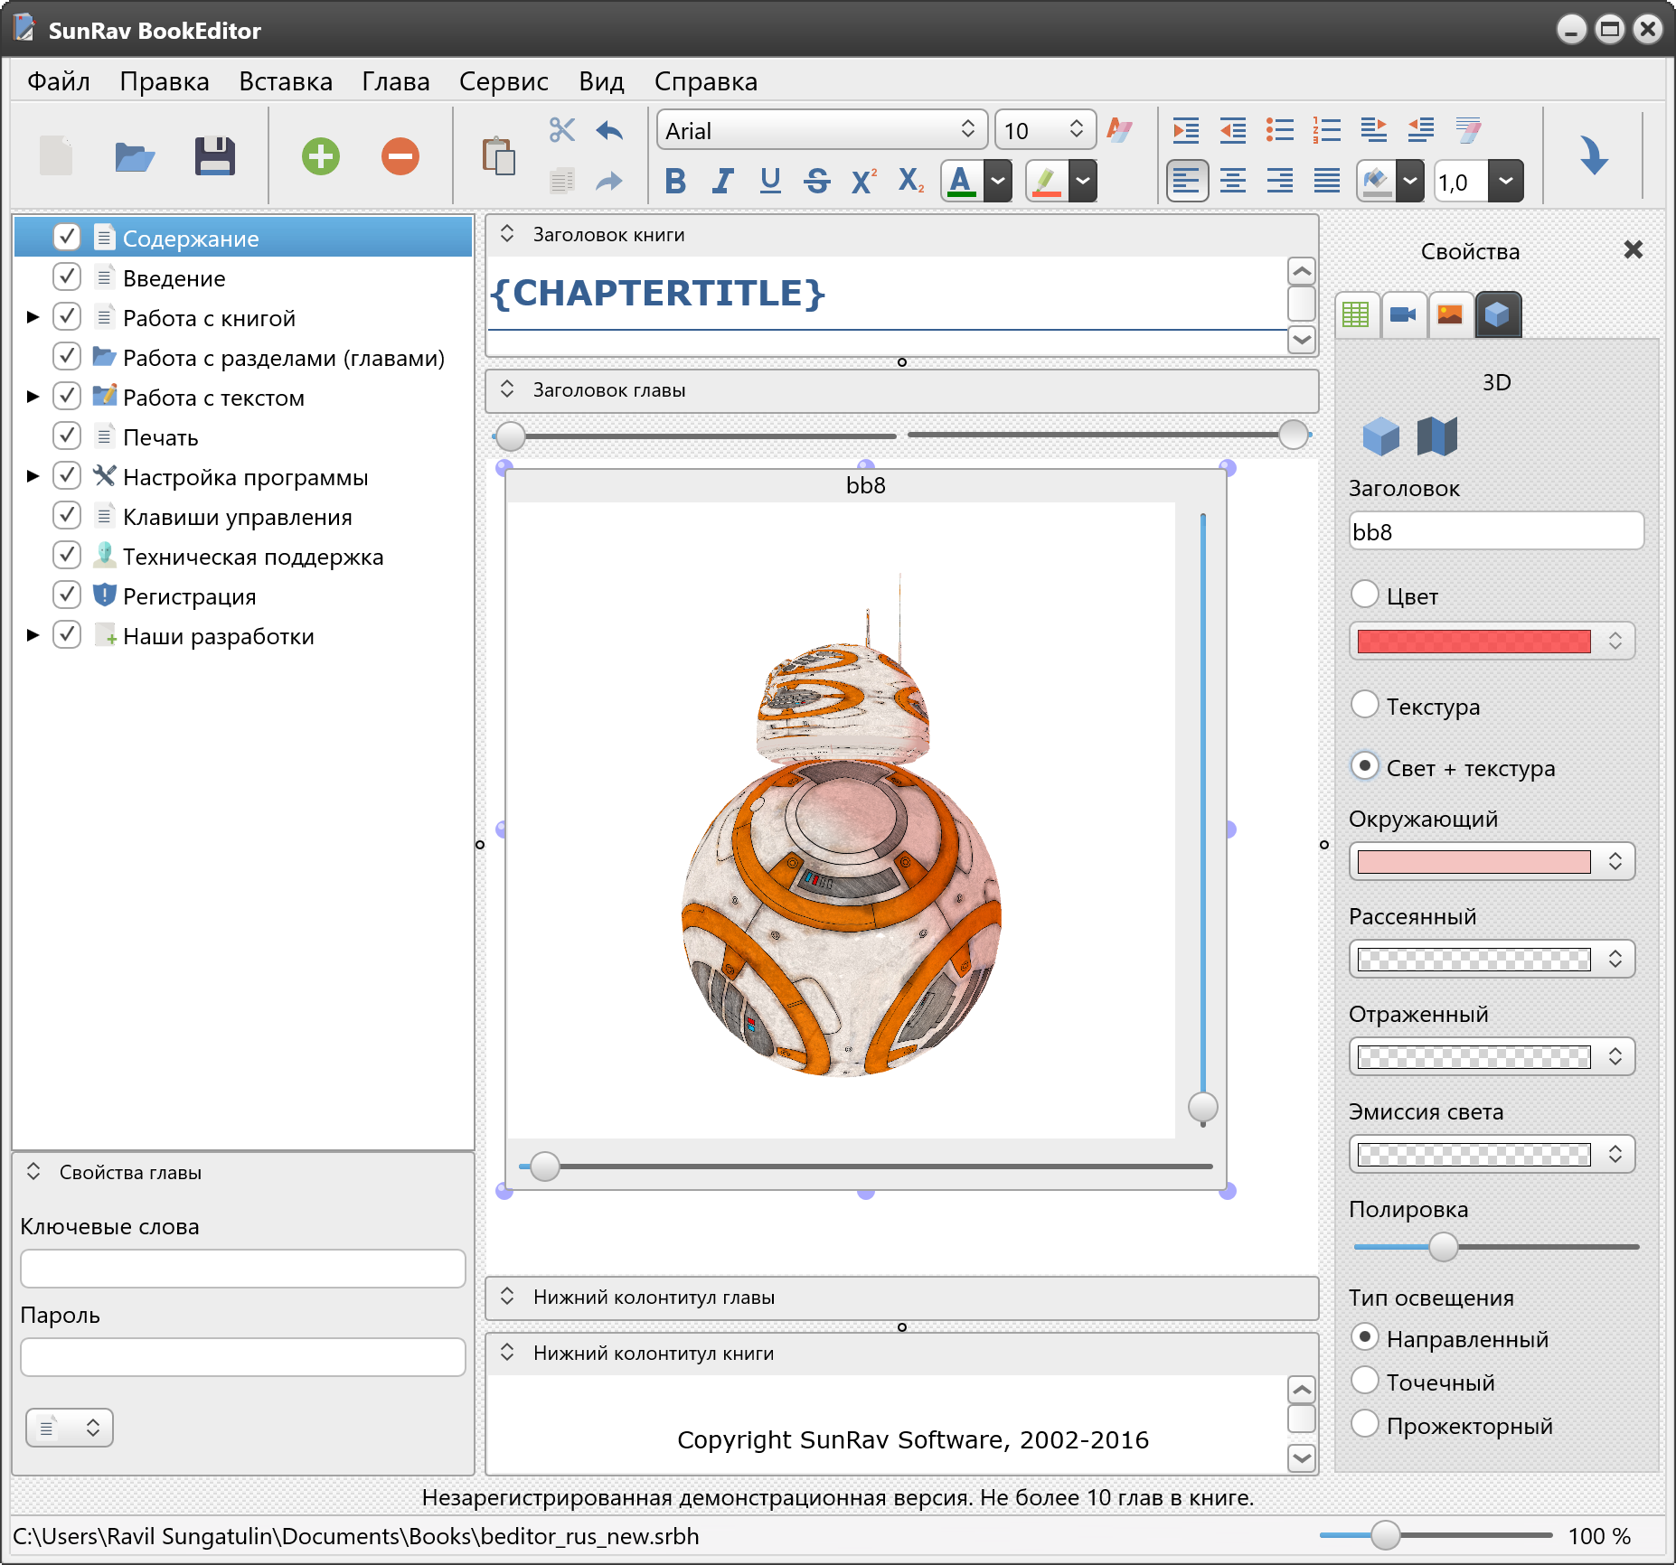This screenshot has height=1565, width=1676.
Task: Select the Текстура radio button
Action: (1365, 705)
